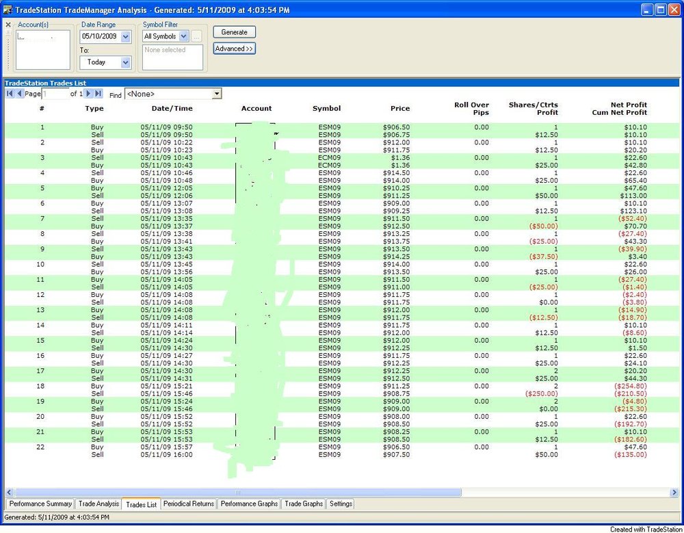Switch to Trade Analysis tab

coord(98,504)
